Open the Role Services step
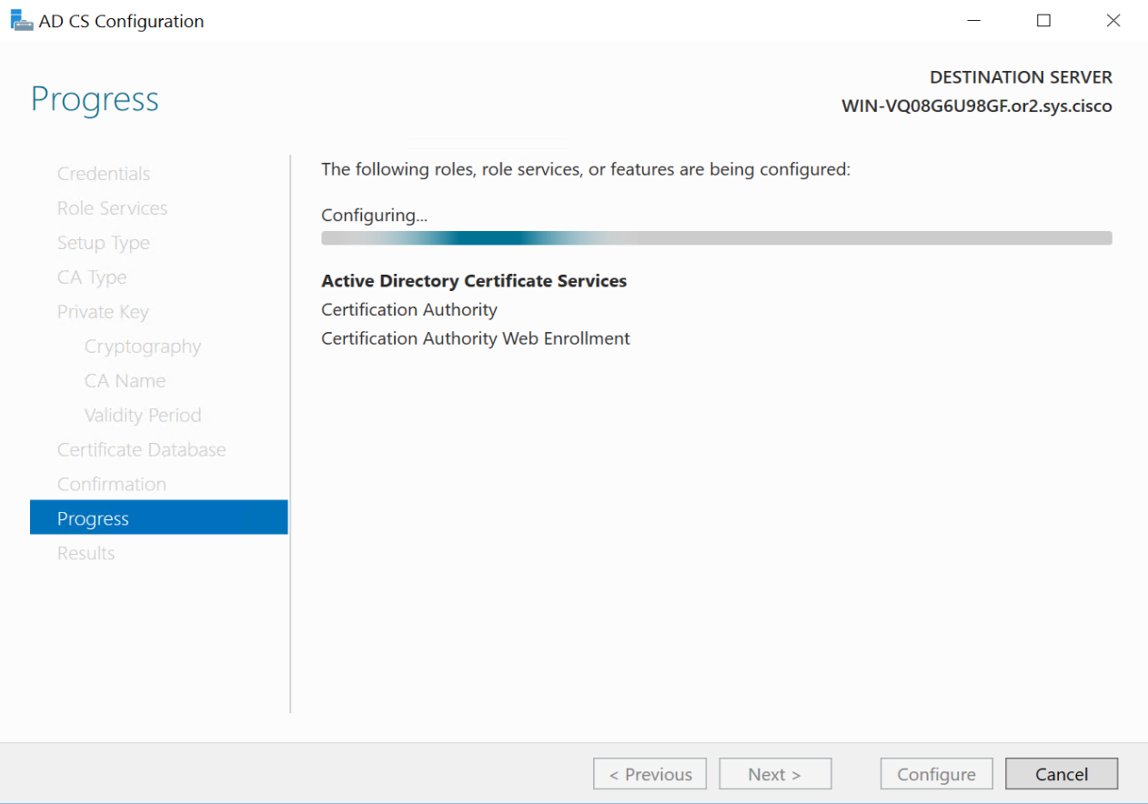1148x804 pixels. pyautogui.click(x=112, y=208)
